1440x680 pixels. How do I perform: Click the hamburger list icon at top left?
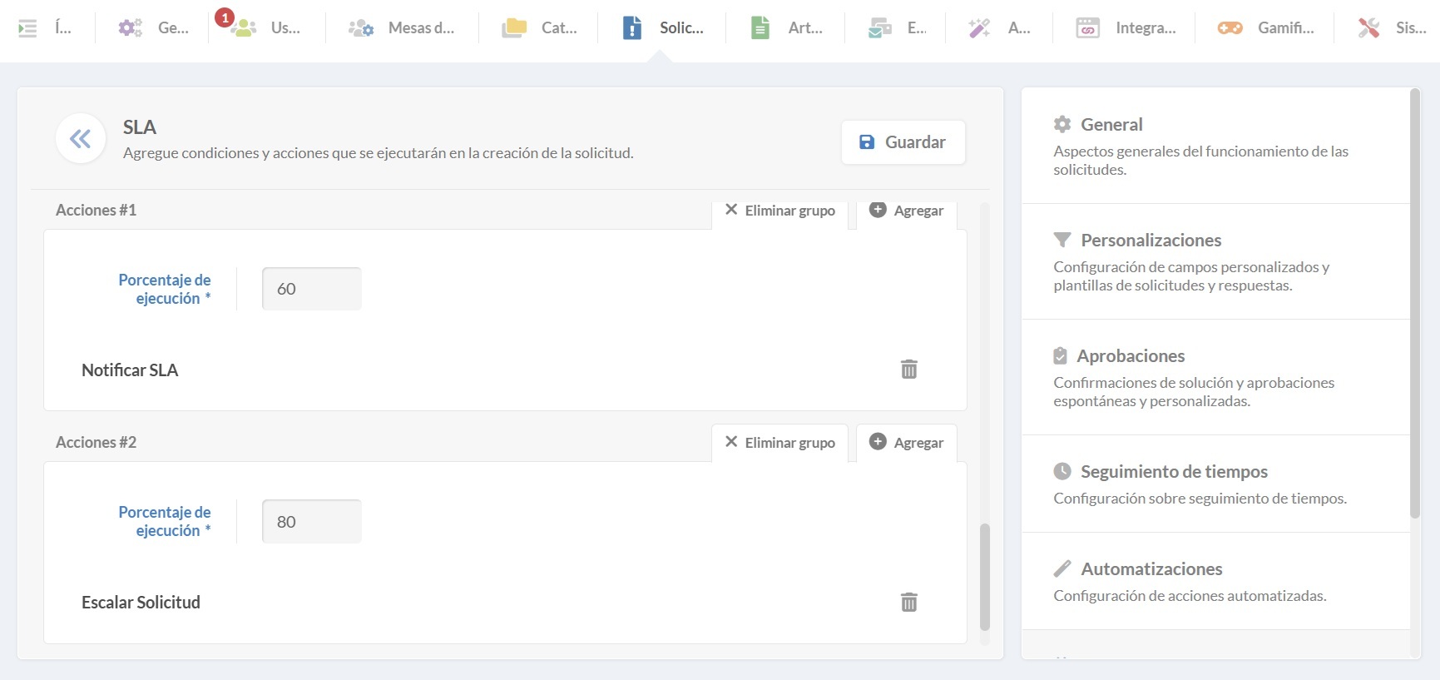click(27, 28)
